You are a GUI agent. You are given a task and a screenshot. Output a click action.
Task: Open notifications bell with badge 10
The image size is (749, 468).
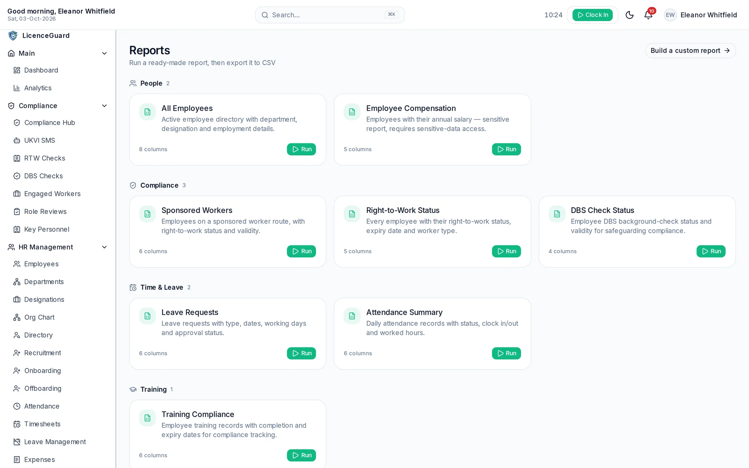(x=649, y=15)
